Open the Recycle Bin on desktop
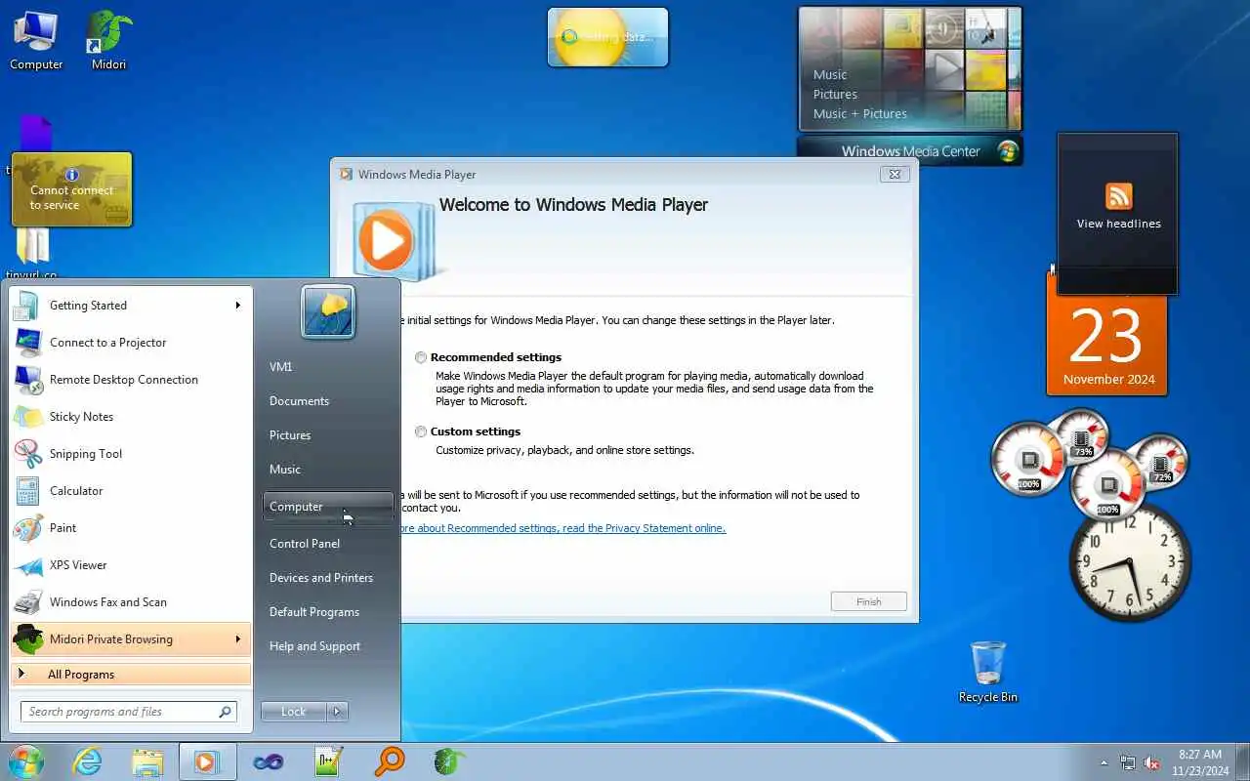1250x781 pixels. click(988, 672)
